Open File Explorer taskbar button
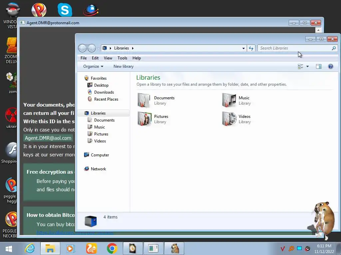Viewport: 341px width, 255px height. pyautogui.click(x=50, y=248)
